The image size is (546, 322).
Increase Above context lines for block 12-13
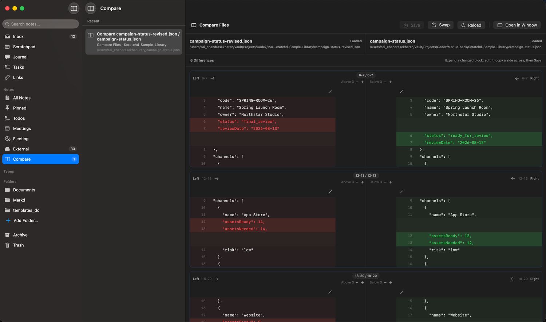362,182
